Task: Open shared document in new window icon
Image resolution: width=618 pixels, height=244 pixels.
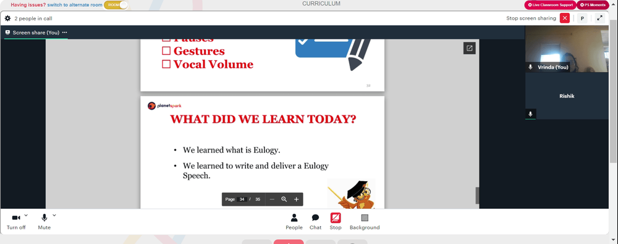Action: point(470,48)
